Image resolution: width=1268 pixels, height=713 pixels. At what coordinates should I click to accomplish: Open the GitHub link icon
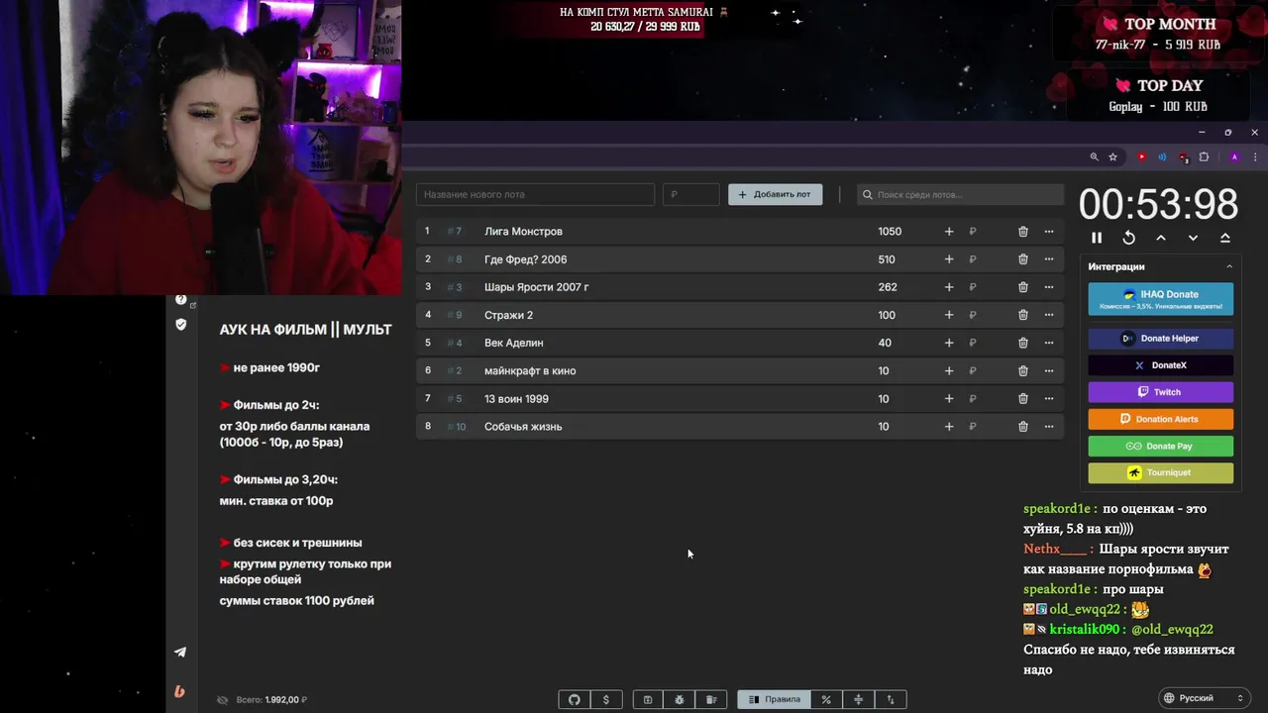575,699
